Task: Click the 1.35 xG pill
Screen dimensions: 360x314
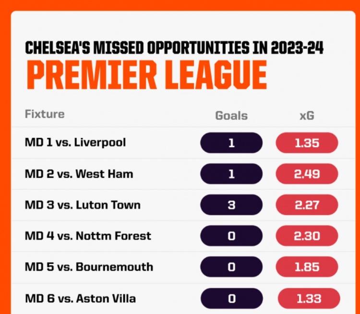Action: coord(307,143)
